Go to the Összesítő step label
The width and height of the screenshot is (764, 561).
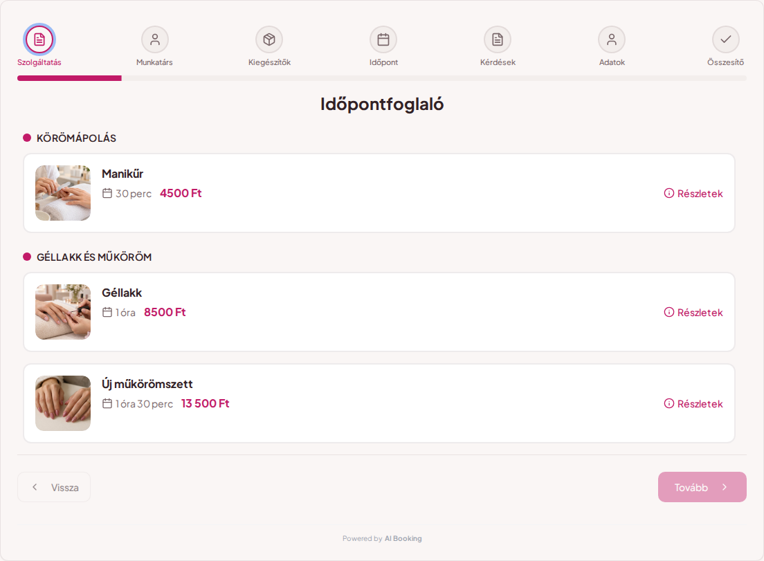[x=725, y=62]
